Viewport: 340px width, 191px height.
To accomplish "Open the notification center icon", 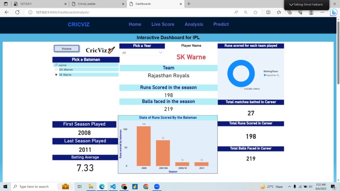I will [x=333, y=186].
